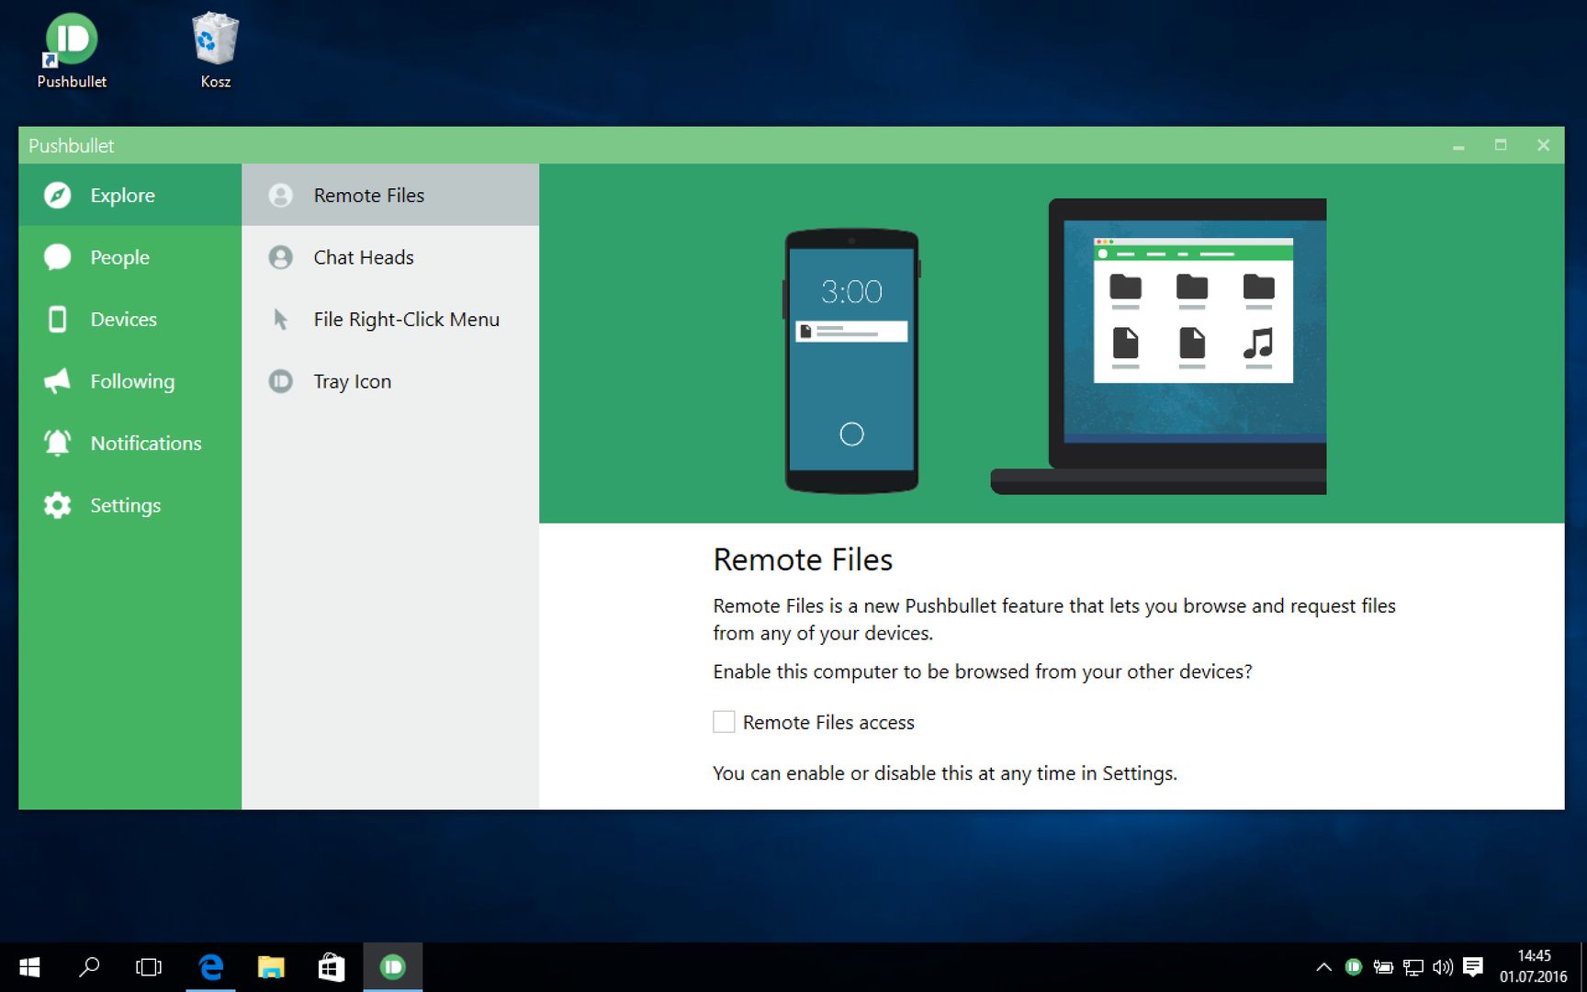Click the Remote Files heading text
Screen dimensions: 1587x992
point(803,559)
